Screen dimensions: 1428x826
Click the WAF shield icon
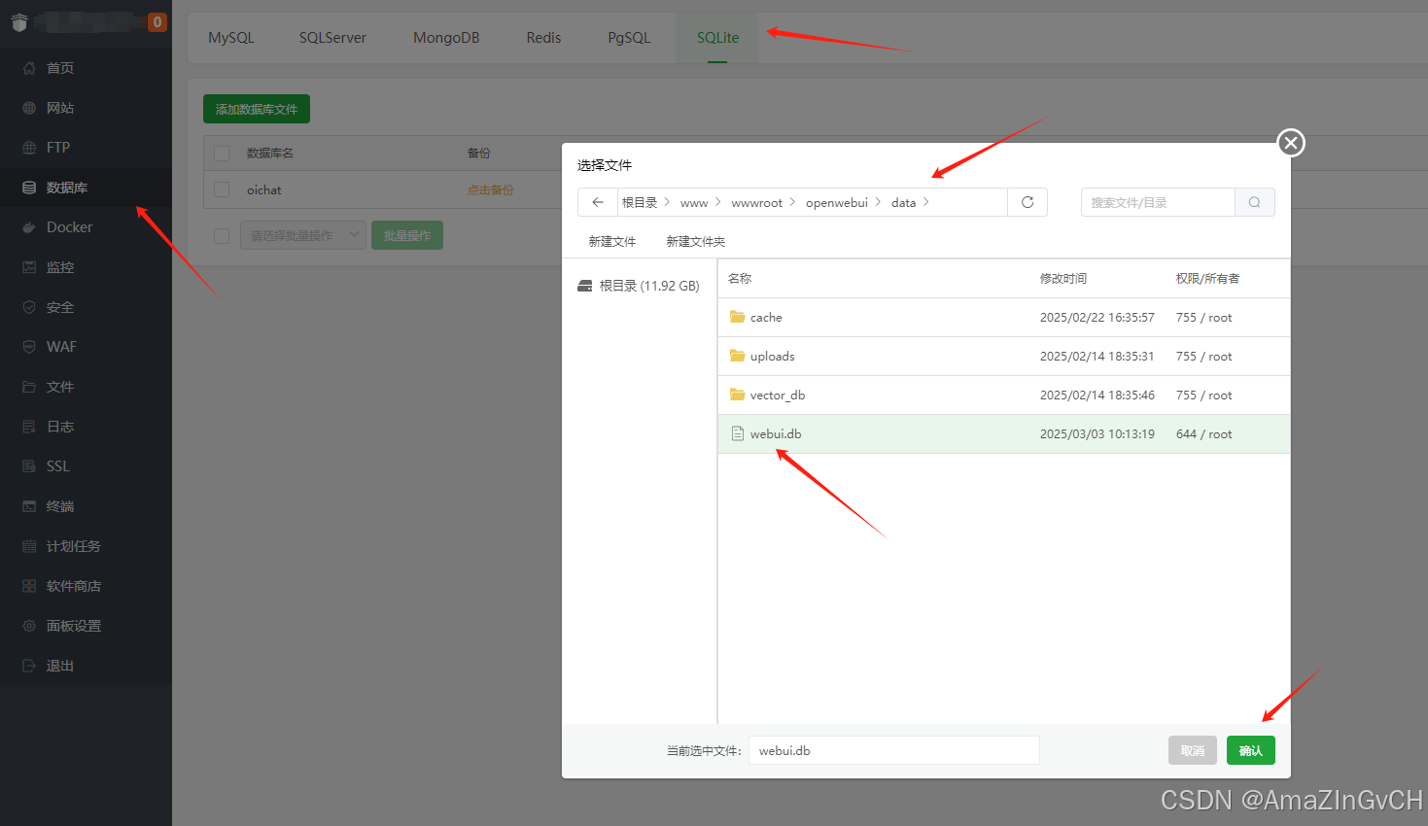[x=29, y=347]
